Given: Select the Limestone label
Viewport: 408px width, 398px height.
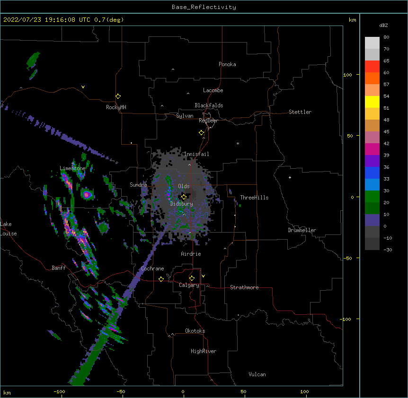Looking at the screenshot, I should (x=72, y=168).
